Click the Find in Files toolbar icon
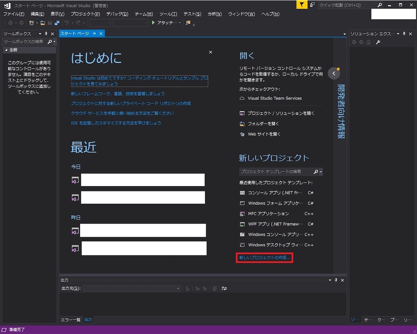The image size is (417, 334). (x=188, y=22)
